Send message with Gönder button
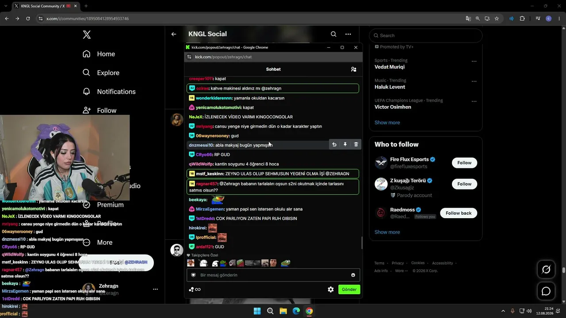566x318 pixels. click(x=349, y=289)
